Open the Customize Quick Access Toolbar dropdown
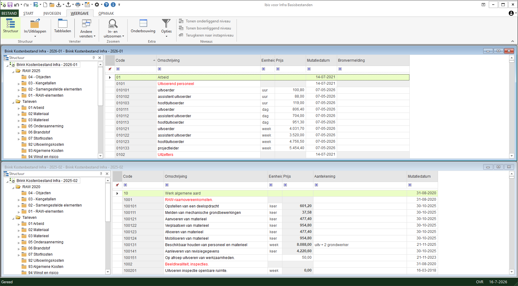Image resolution: width=518 pixels, height=286 pixels. click(119, 5)
